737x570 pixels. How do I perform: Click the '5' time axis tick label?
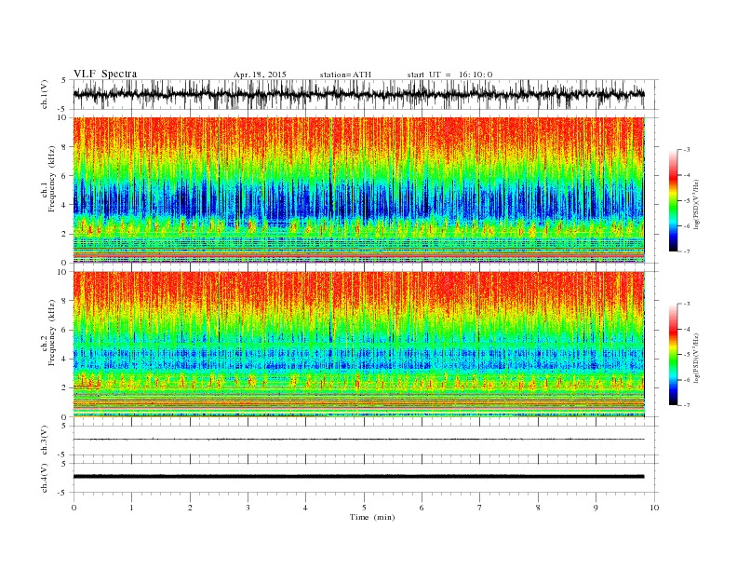(x=364, y=508)
